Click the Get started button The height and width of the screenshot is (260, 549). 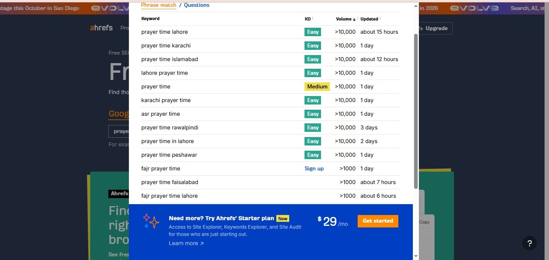[x=378, y=221]
